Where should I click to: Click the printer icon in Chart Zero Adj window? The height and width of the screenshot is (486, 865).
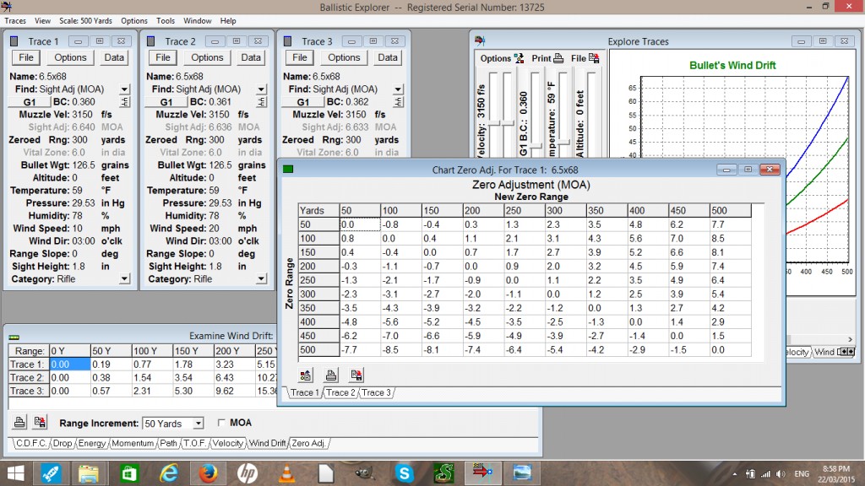[x=329, y=375]
